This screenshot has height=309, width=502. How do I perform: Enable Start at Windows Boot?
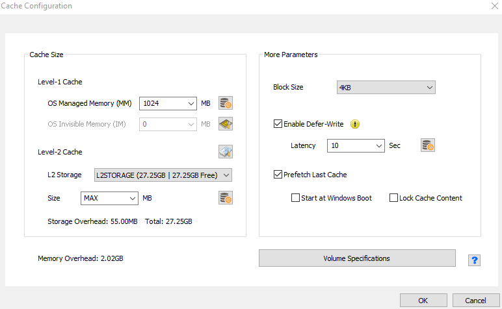point(296,198)
